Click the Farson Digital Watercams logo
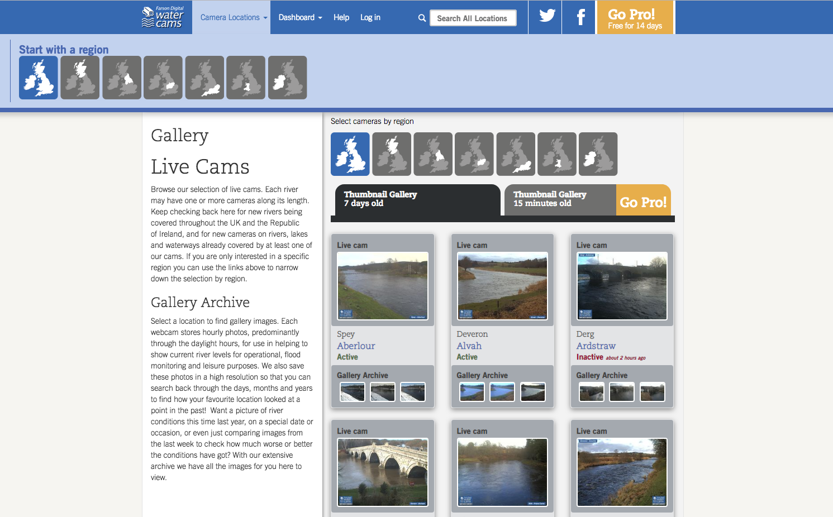This screenshot has height=517, width=833. (163, 17)
